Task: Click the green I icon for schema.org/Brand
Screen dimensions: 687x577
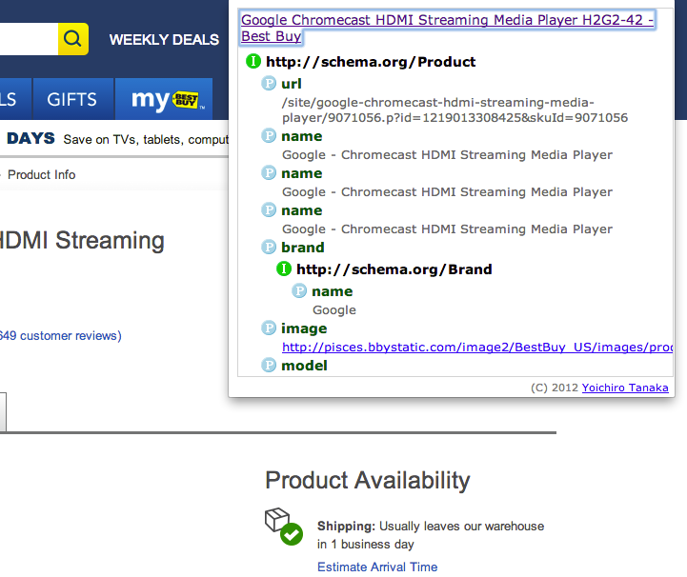Action: click(284, 269)
